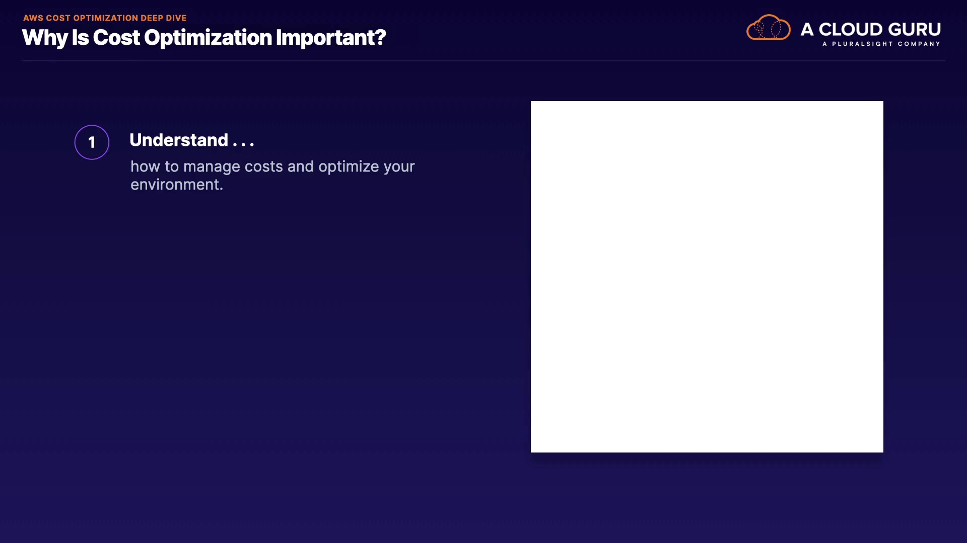Click the A CLOUD GURU wordmark
This screenshot has width=967, height=543.
click(870, 29)
